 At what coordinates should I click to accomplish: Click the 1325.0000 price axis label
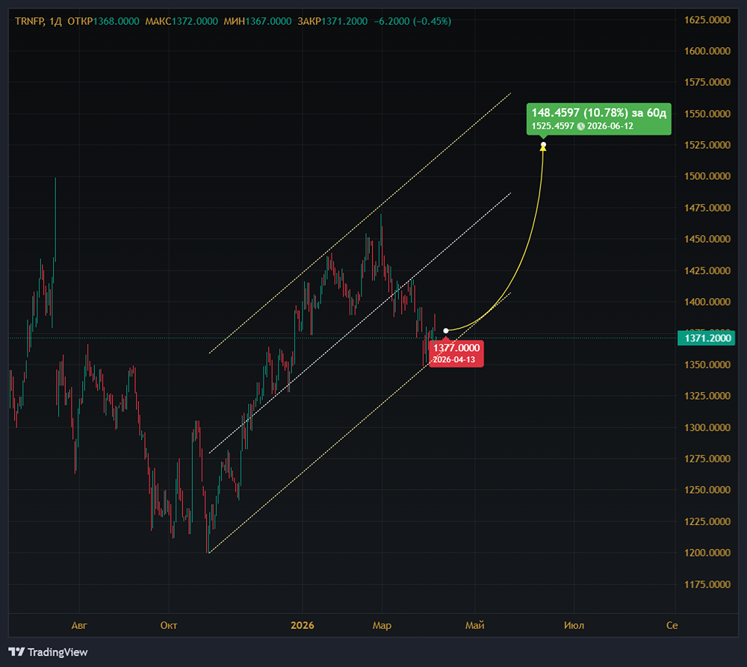click(707, 396)
